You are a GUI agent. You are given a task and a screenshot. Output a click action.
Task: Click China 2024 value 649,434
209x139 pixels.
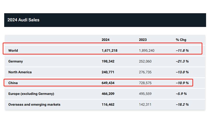[108, 83]
